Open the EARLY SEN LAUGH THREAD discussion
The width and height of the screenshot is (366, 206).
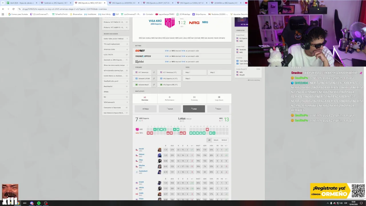(x=116, y=39)
